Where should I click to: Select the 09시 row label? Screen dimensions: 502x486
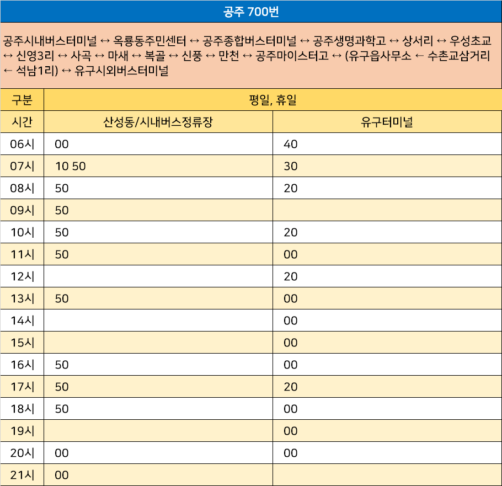point(22,210)
